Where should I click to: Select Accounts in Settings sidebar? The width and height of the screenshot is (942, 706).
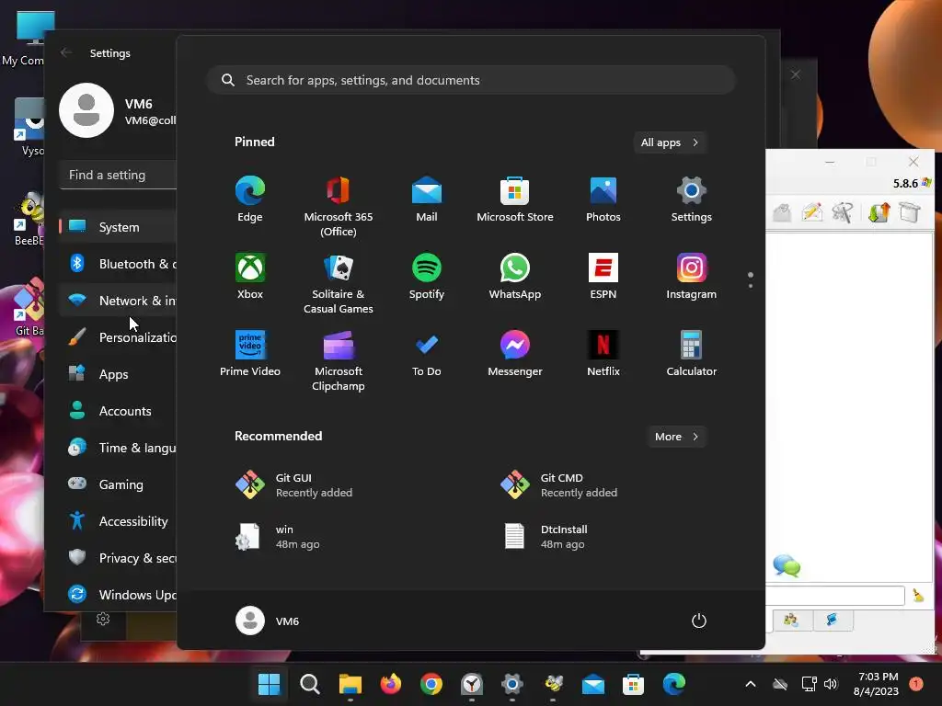click(x=119, y=411)
